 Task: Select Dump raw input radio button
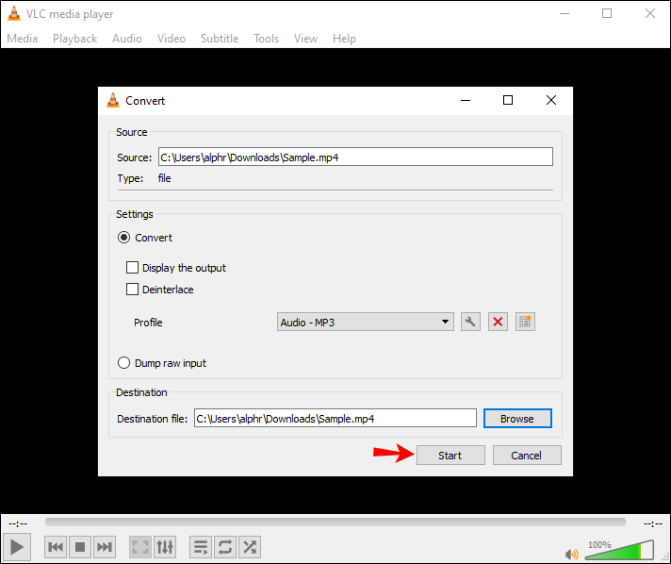123,363
